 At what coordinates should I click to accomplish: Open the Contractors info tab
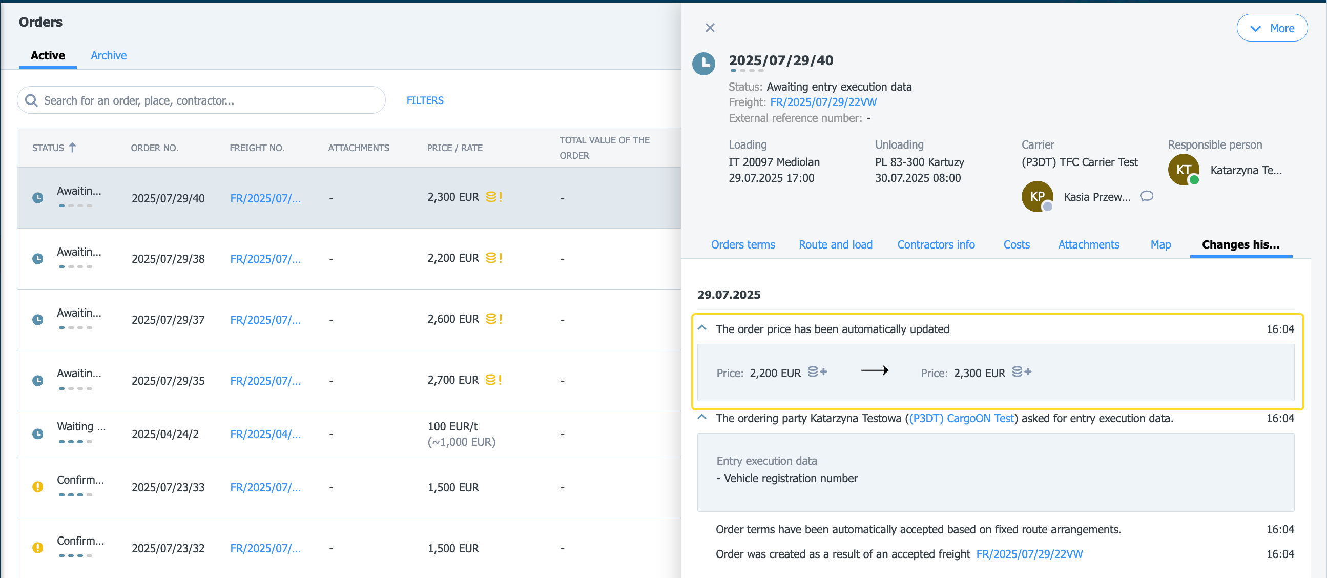(x=936, y=245)
